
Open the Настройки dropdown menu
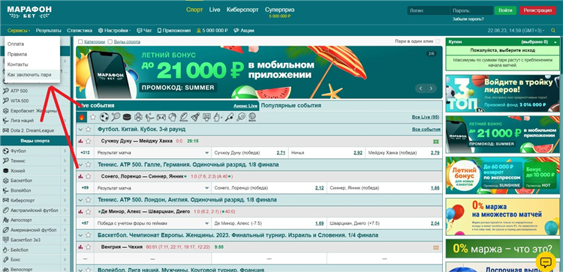tap(115, 31)
